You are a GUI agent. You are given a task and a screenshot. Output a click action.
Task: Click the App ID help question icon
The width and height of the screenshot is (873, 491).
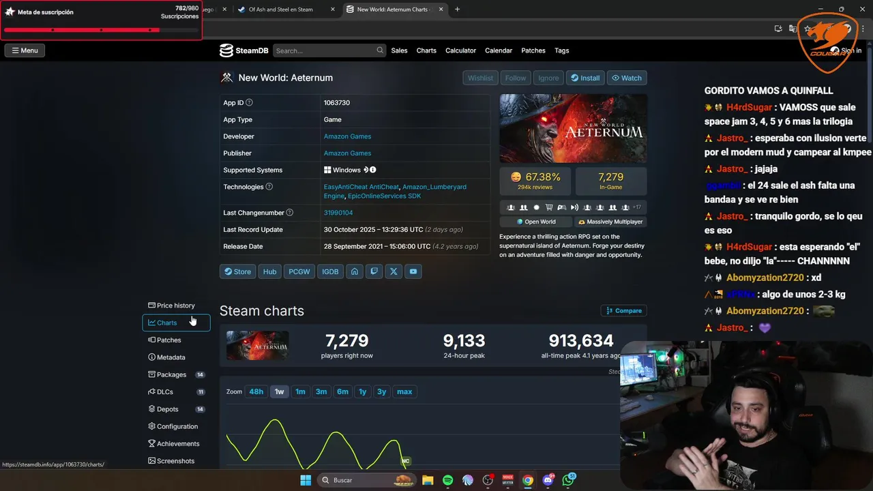(249, 103)
